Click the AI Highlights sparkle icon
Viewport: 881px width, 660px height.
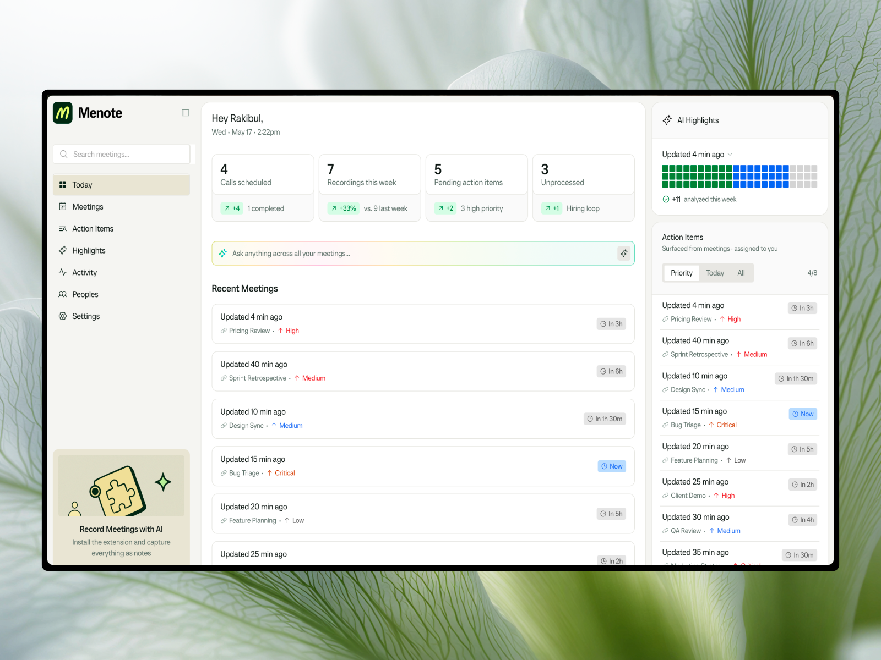(x=667, y=120)
